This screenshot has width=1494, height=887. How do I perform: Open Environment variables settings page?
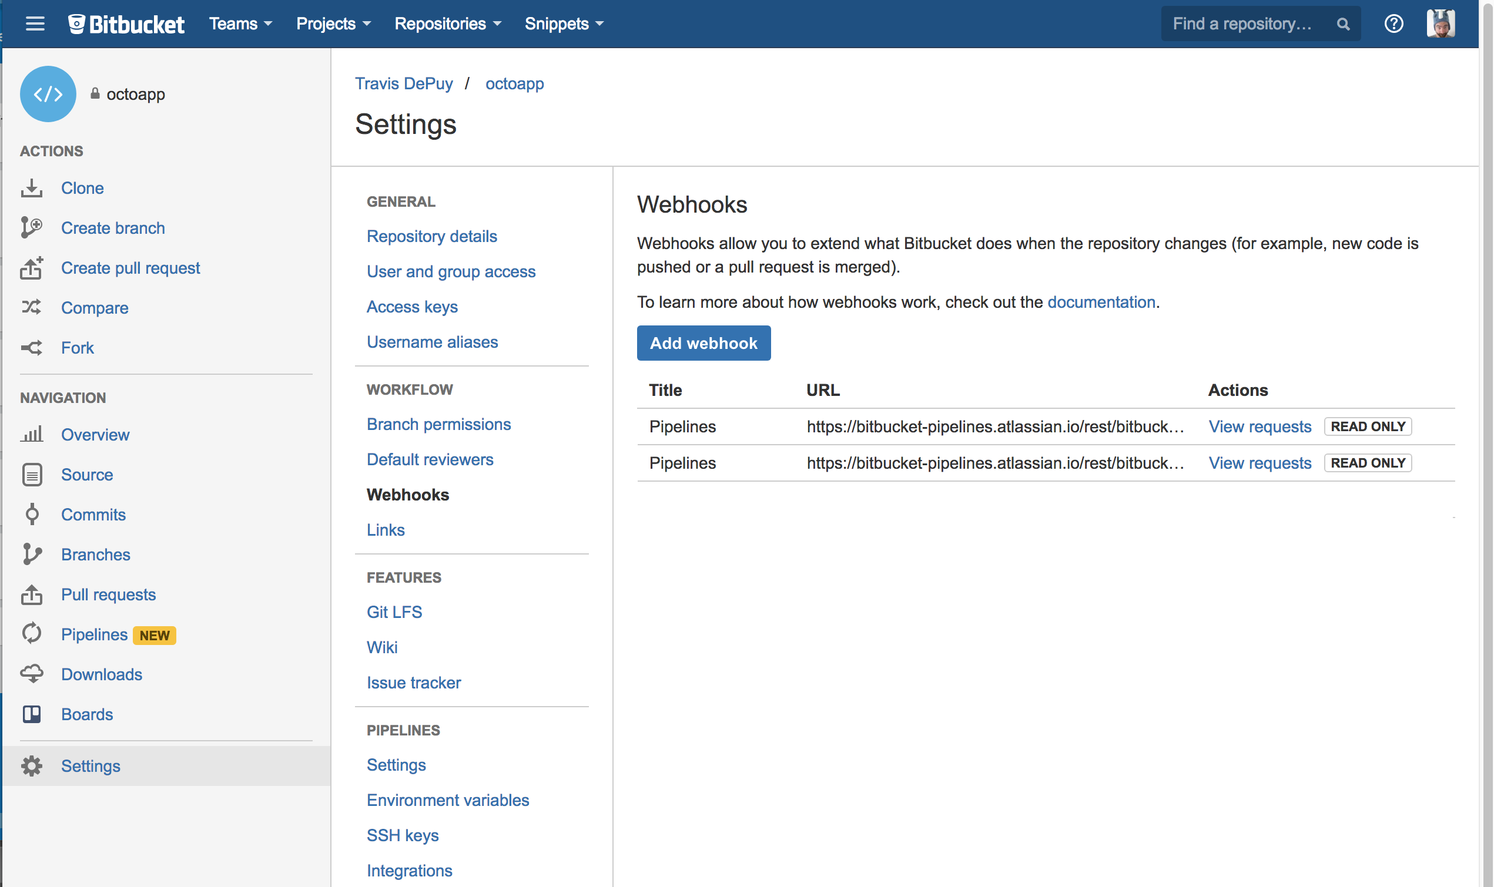[448, 800]
